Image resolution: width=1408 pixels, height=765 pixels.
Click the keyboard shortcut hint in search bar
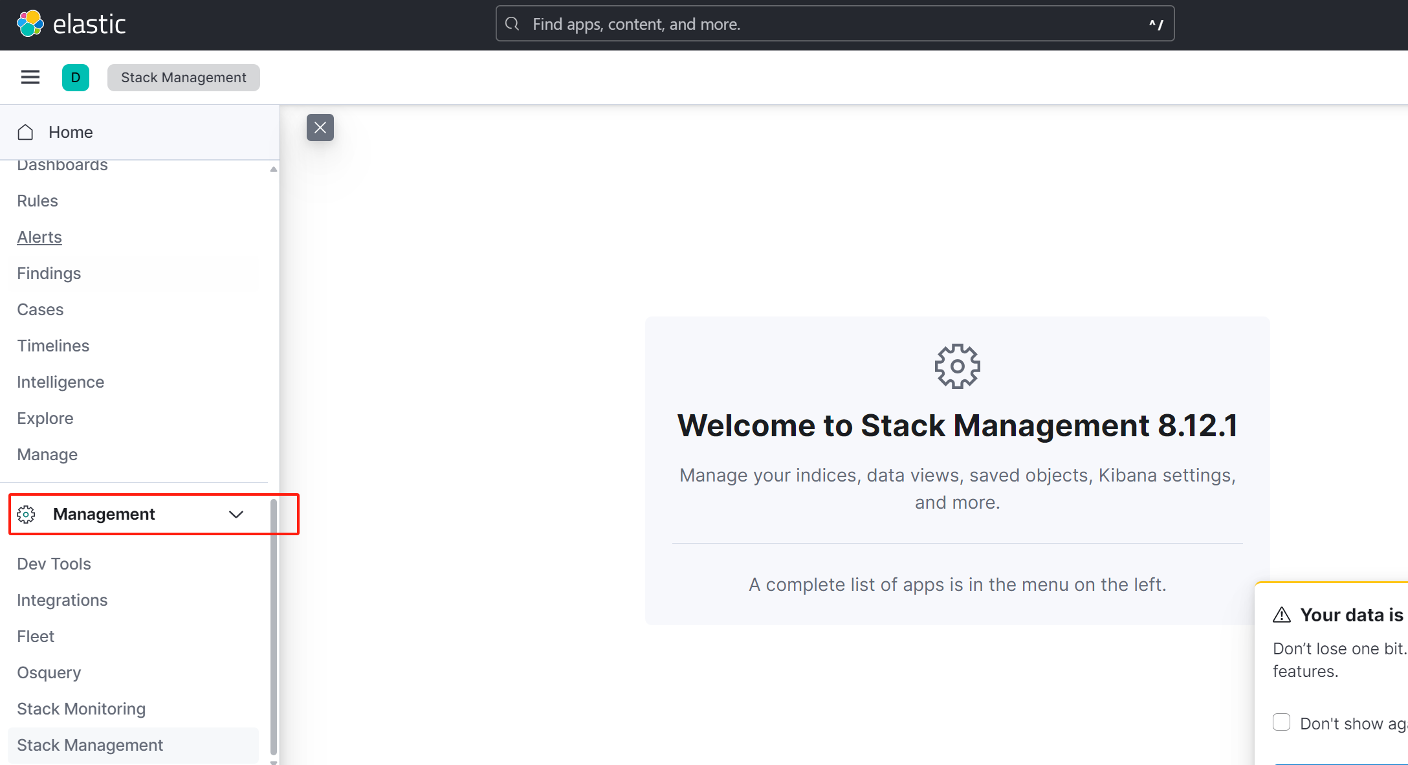(x=1156, y=25)
